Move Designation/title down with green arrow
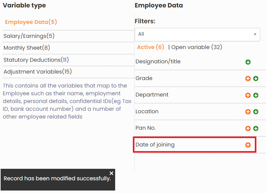This screenshot has height=193, width=266. click(x=248, y=62)
